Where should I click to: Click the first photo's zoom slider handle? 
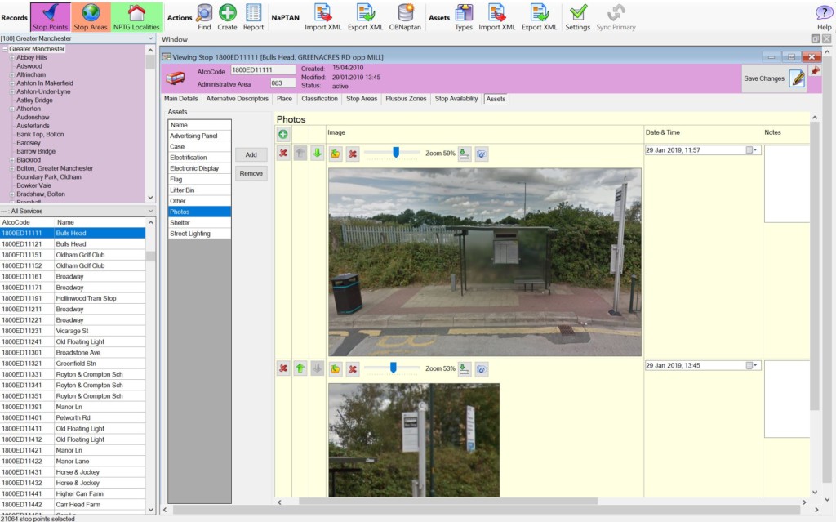pyautogui.click(x=395, y=152)
